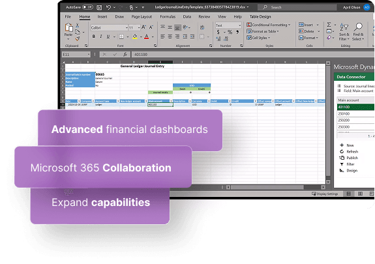Select Normal view button in status bar
The image size is (375, 264).
click(x=349, y=194)
